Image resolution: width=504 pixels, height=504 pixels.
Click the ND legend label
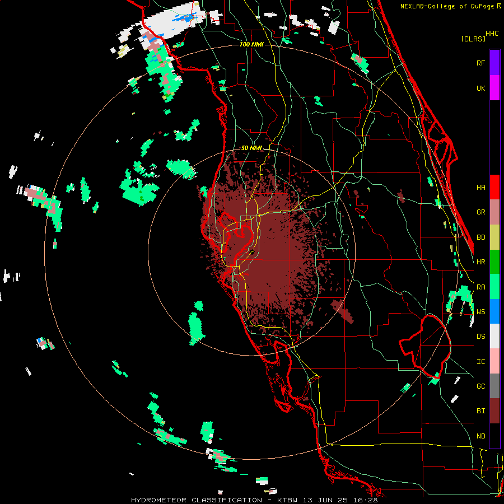(480, 436)
